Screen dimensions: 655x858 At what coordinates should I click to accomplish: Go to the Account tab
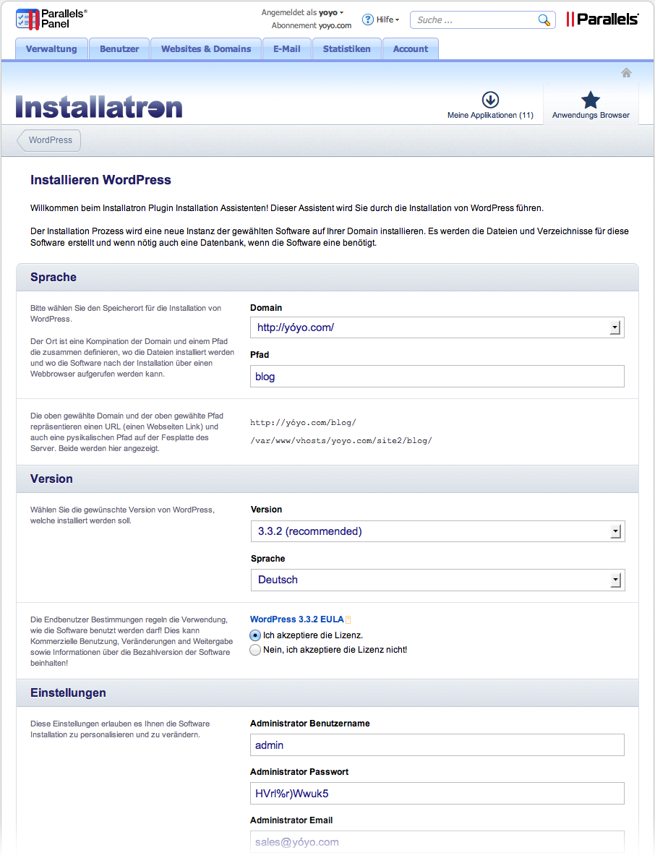coord(411,48)
